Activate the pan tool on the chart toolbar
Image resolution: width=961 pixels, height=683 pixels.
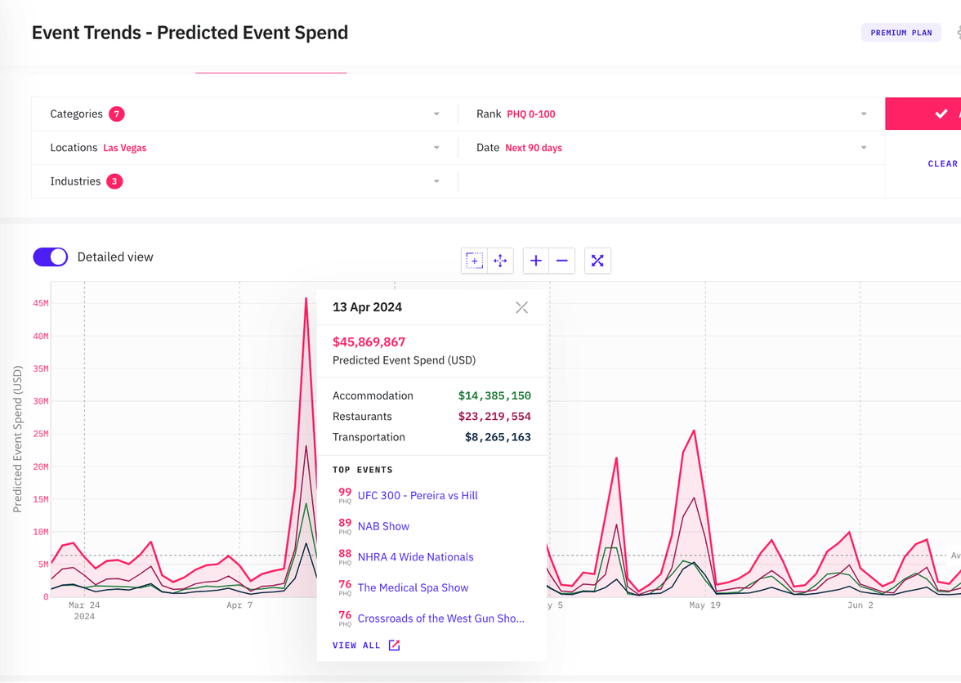tap(500, 260)
